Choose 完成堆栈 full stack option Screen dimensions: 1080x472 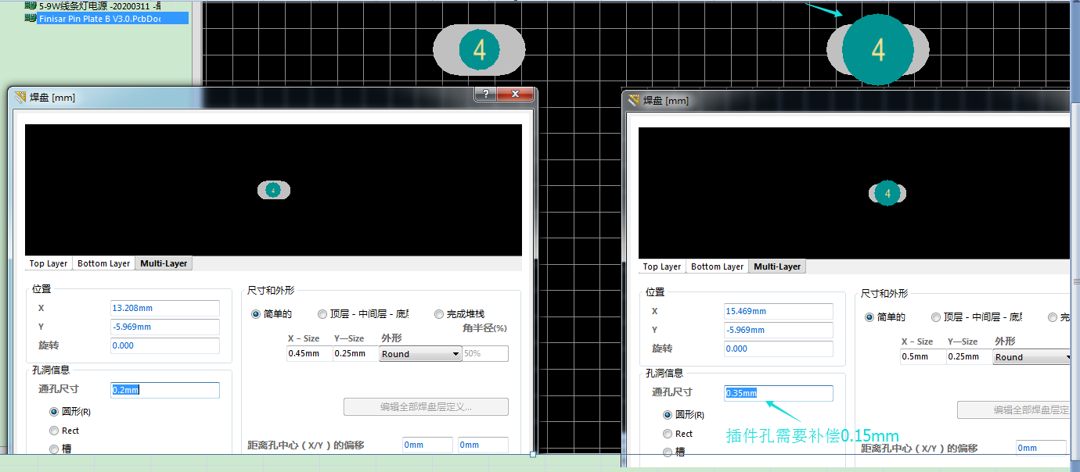pyautogui.click(x=439, y=314)
